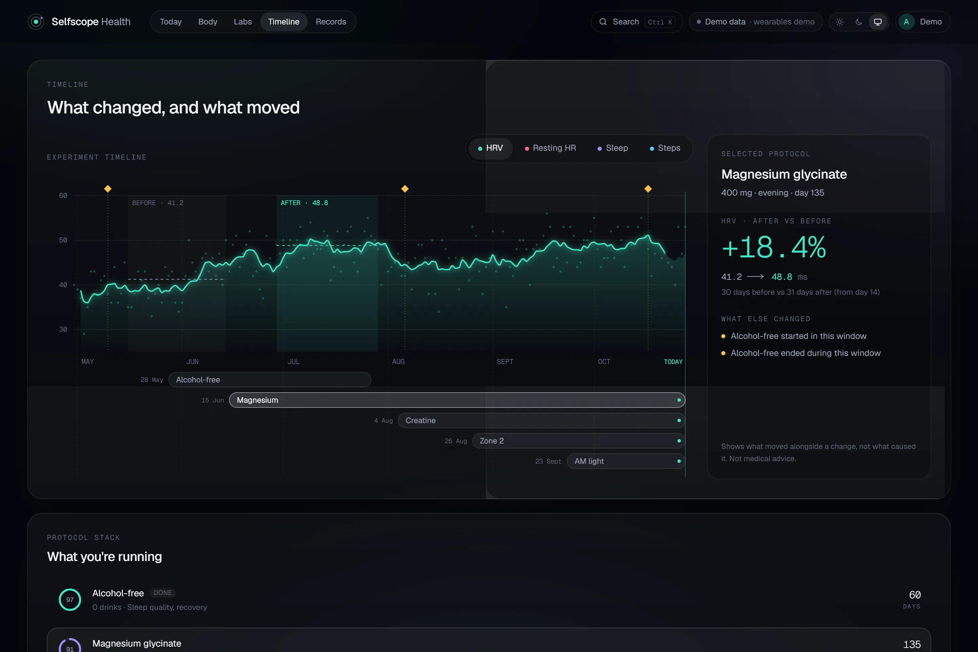This screenshot has height=652, width=978.
Task: Open the Search box
Action: pyautogui.click(x=637, y=22)
